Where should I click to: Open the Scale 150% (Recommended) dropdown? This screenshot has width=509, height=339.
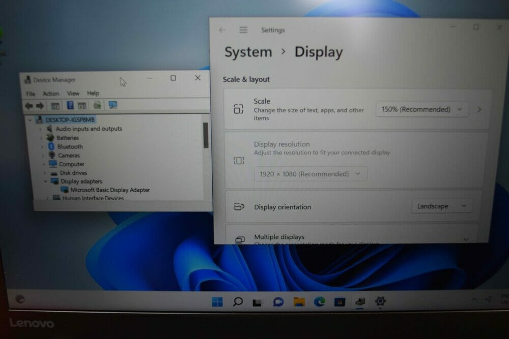(421, 110)
